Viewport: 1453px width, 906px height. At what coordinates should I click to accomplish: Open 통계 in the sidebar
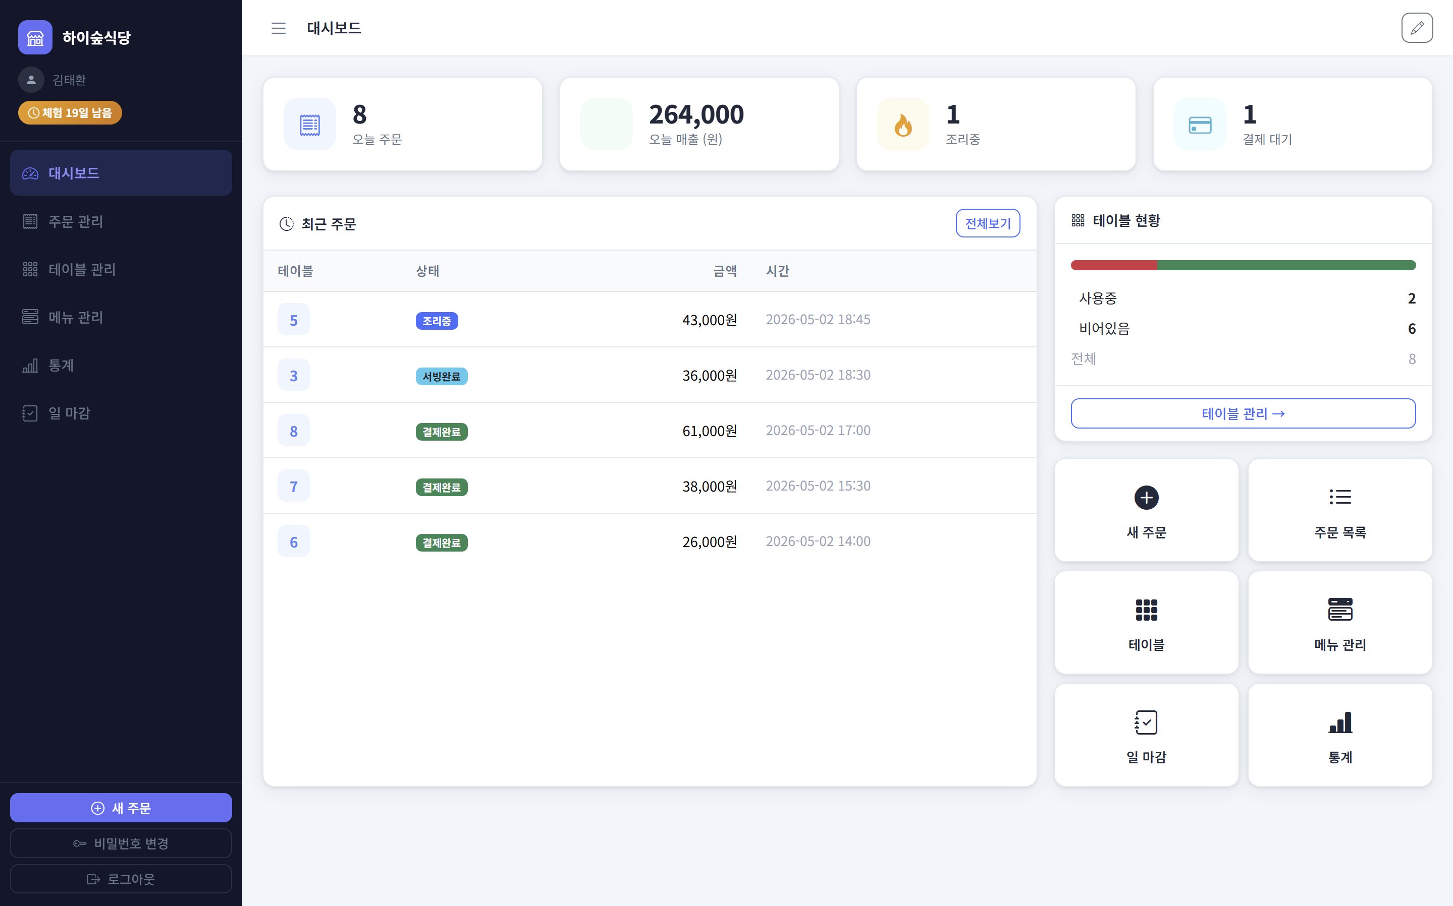pyautogui.click(x=121, y=365)
